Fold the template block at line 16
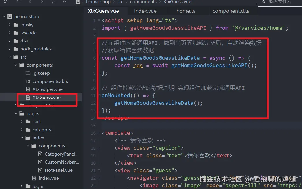 tap(99, 133)
